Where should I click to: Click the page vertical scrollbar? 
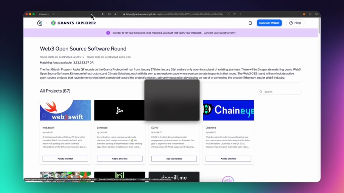point(319,26)
